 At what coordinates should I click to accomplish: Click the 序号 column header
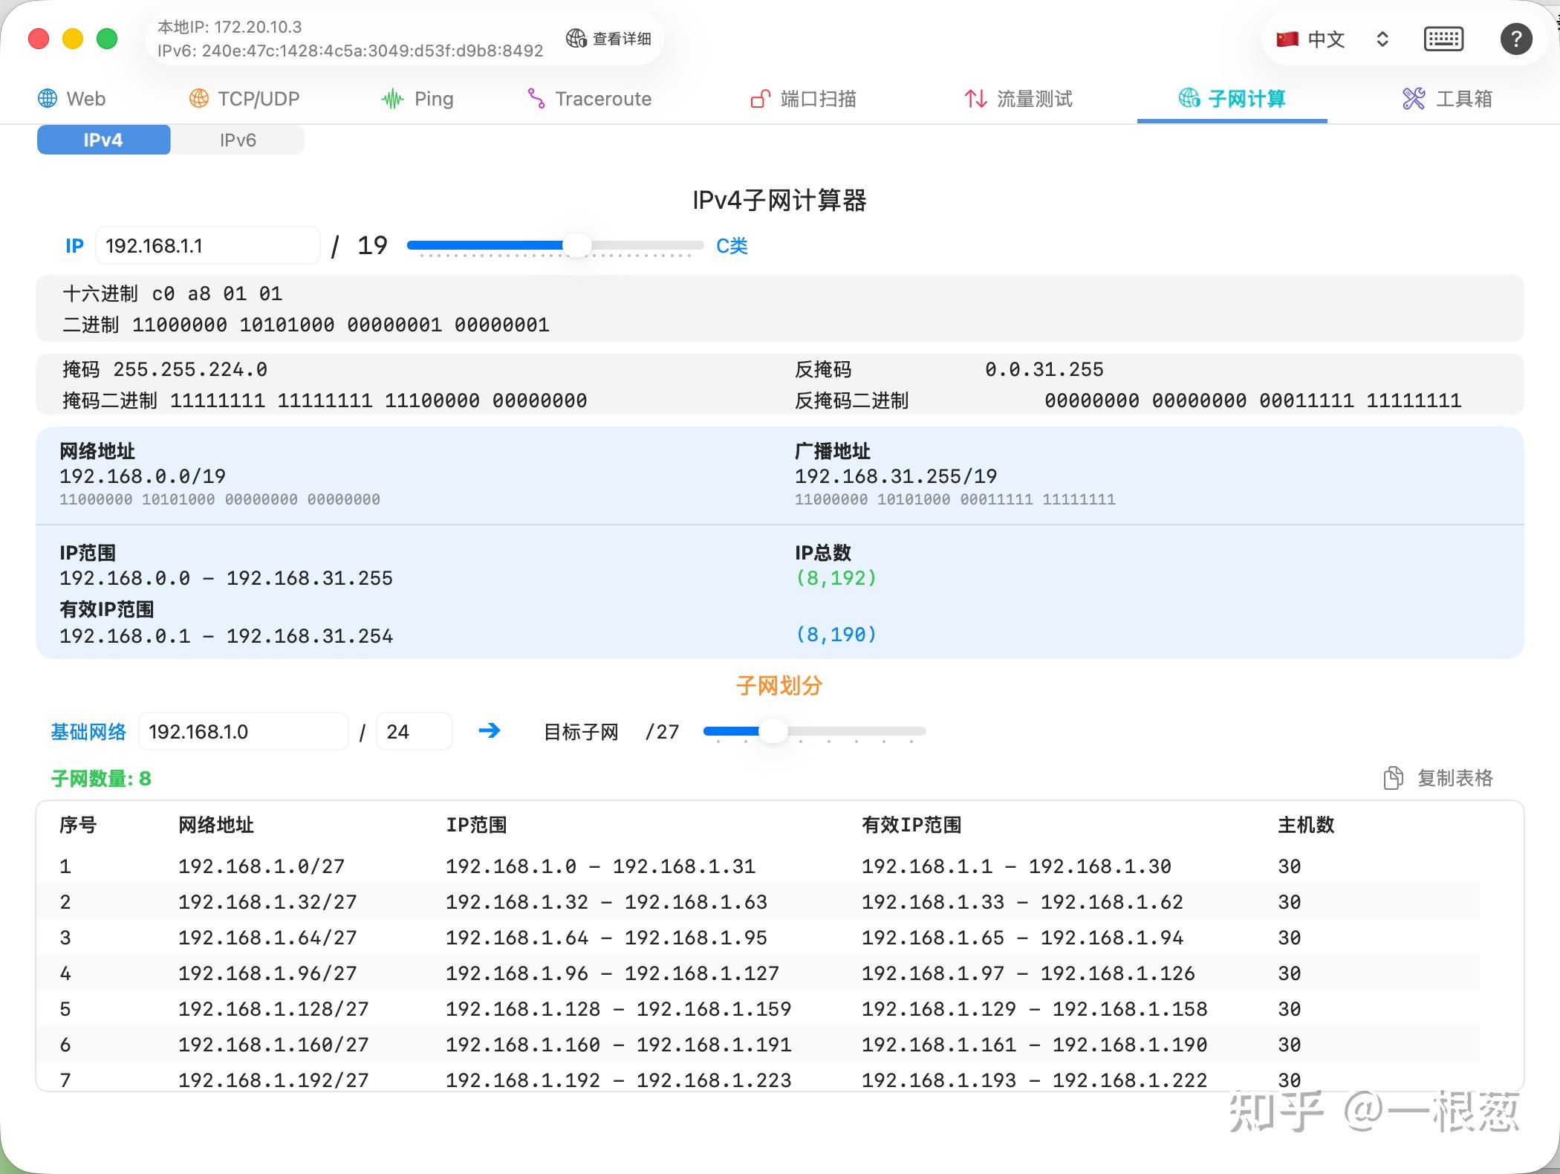[78, 825]
